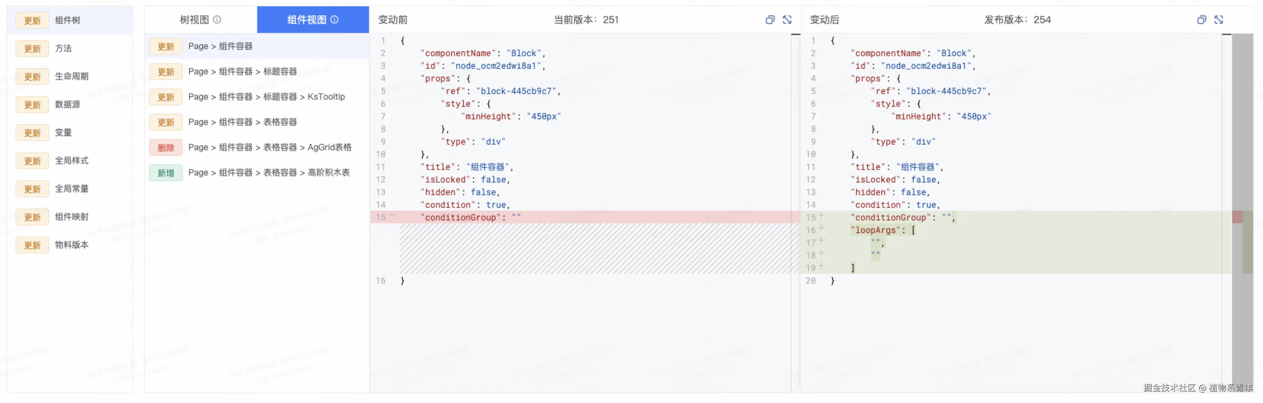Expand the 变动后 panel to fullscreen

(x=1218, y=20)
